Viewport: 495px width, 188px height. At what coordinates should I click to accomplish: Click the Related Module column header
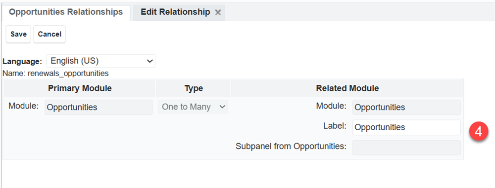tap(347, 88)
